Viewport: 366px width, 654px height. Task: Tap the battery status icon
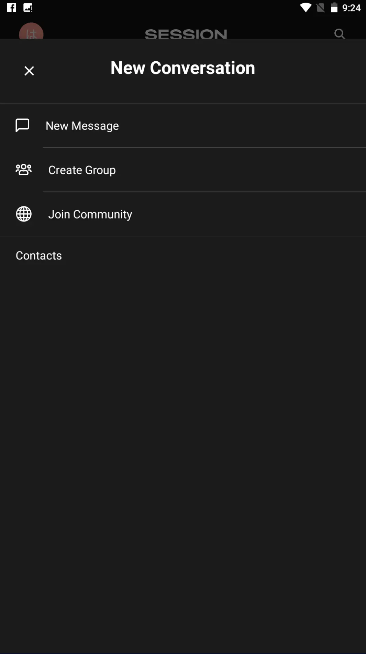(x=334, y=8)
